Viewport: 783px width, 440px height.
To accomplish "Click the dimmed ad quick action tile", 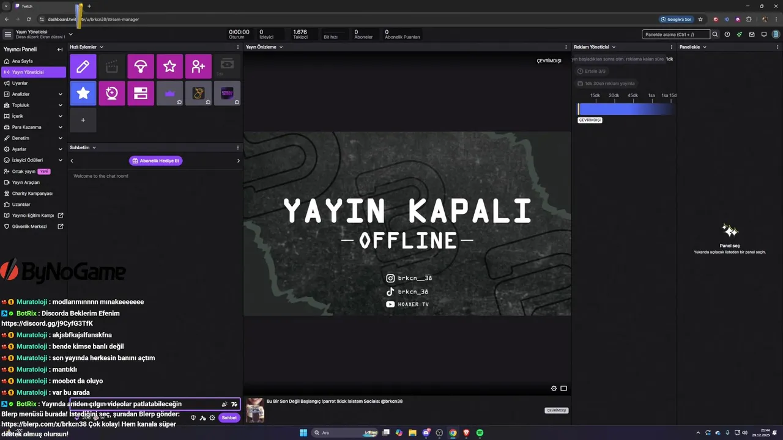I will [x=227, y=67].
